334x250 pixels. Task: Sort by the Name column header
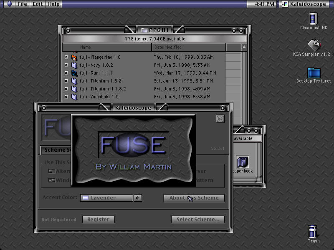coord(107,47)
